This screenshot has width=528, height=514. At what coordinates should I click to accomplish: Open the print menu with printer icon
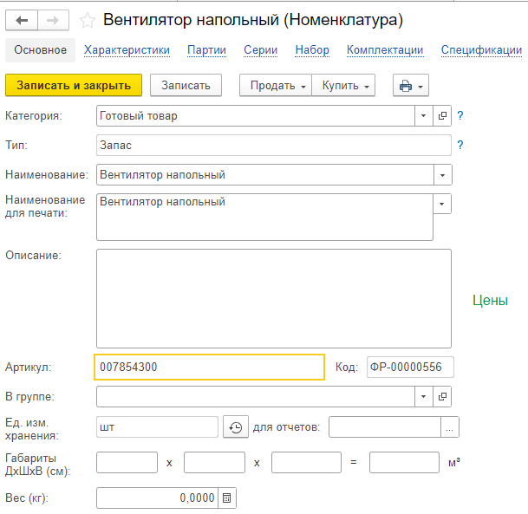[410, 86]
